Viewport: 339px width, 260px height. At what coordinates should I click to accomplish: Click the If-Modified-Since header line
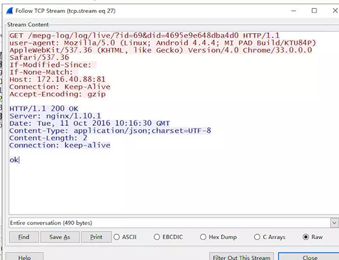point(50,65)
